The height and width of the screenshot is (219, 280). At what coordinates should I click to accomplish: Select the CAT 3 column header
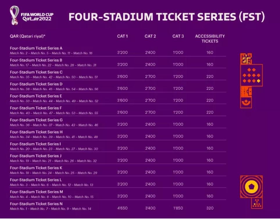[178, 36]
